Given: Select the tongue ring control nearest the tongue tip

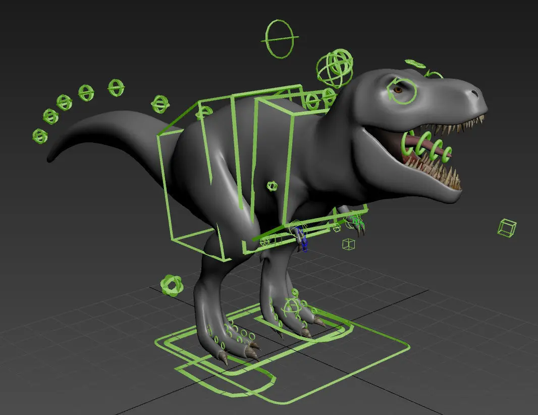Looking at the screenshot, I should (x=447, y=154).
